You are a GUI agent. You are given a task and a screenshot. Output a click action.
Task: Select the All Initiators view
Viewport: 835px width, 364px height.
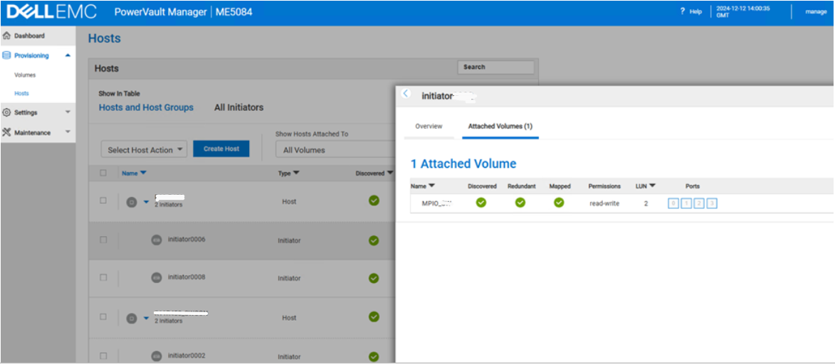coord(238,107)
